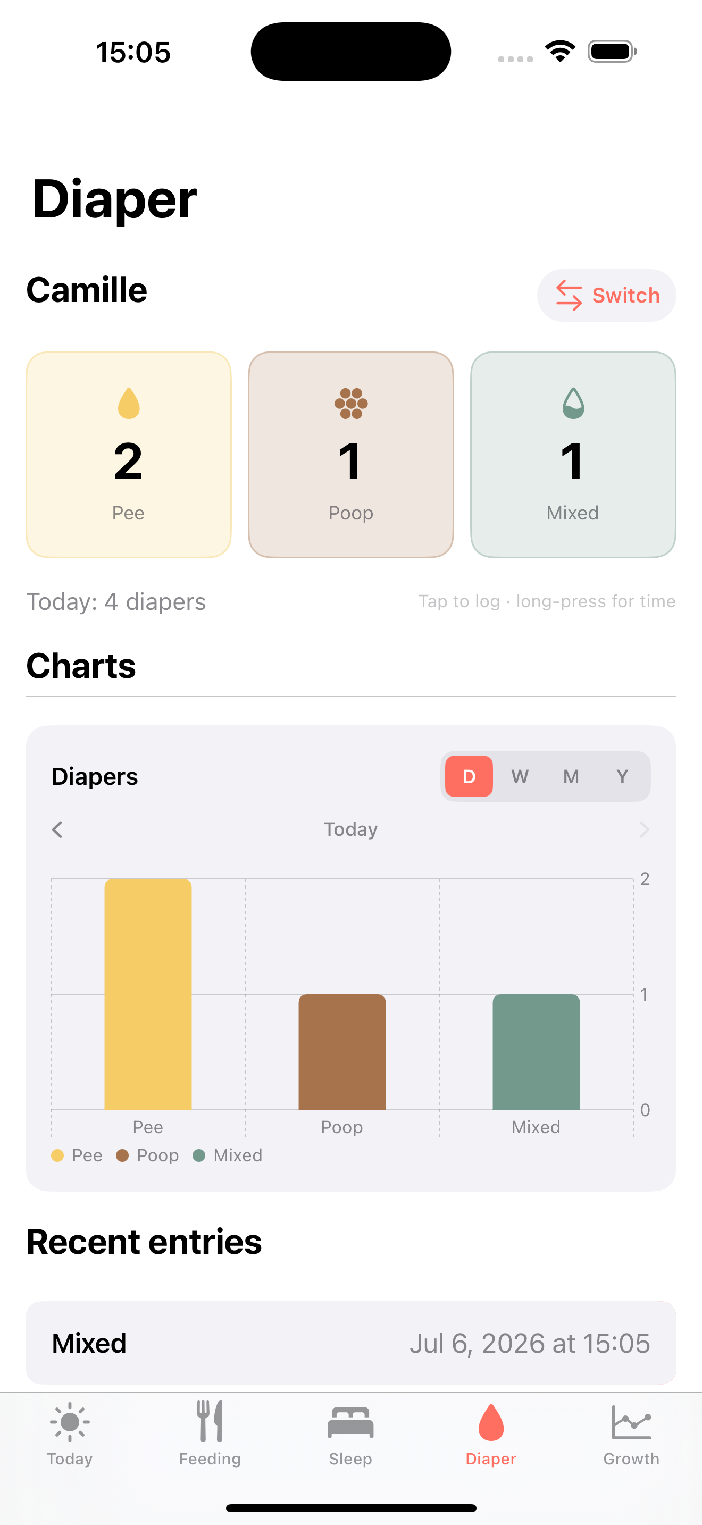Image resolution: width=702 pixels, height=1525 pixels.
Task: Tap the 'Diapers' chart title
Action: 95,776
